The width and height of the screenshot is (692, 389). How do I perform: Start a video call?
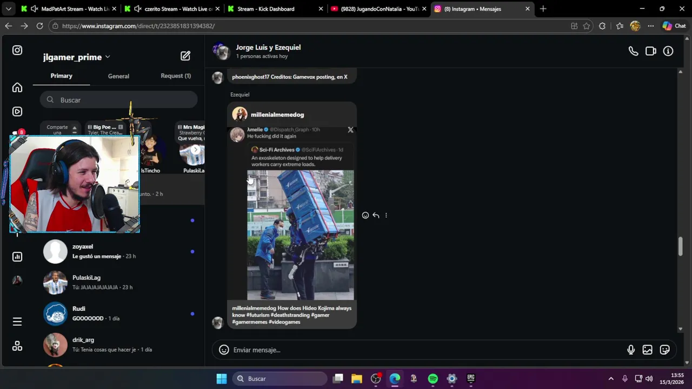(x=651, y=51)
